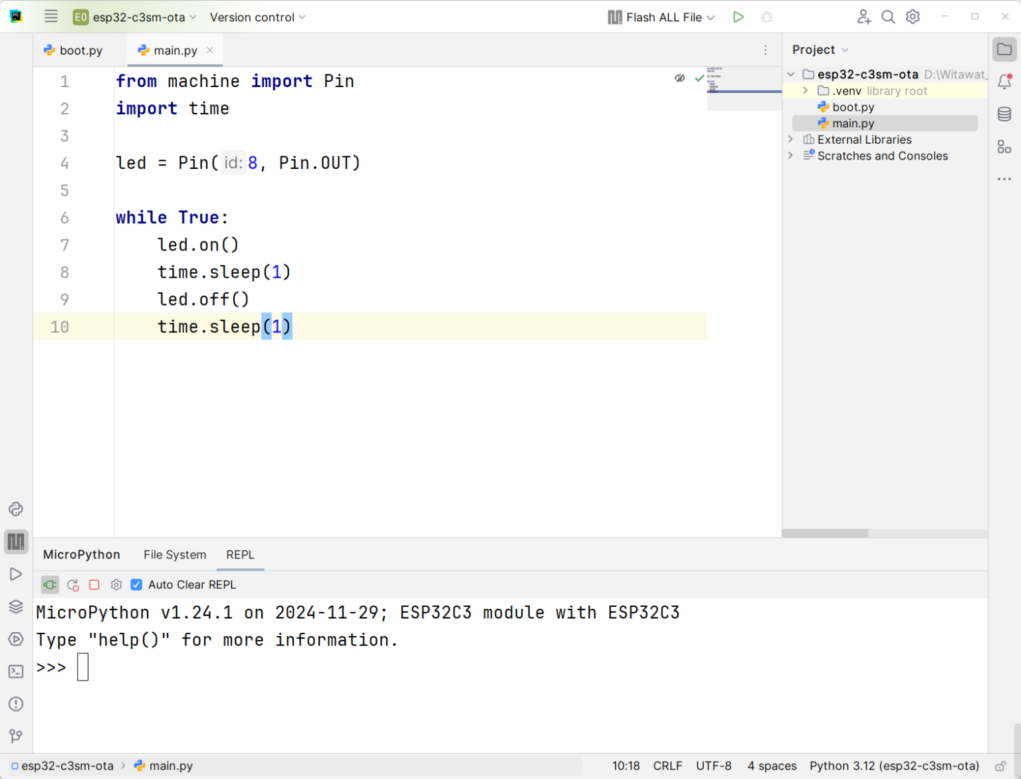Open the File System tab
Image resolution: width=1021 pixels, height=779 pixels.
coord(174,554)
